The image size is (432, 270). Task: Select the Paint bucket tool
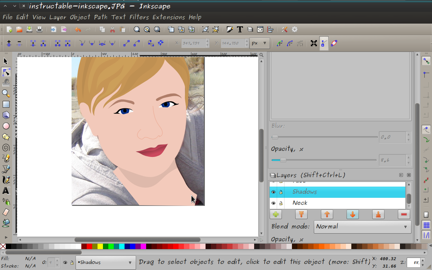(5, 223)
